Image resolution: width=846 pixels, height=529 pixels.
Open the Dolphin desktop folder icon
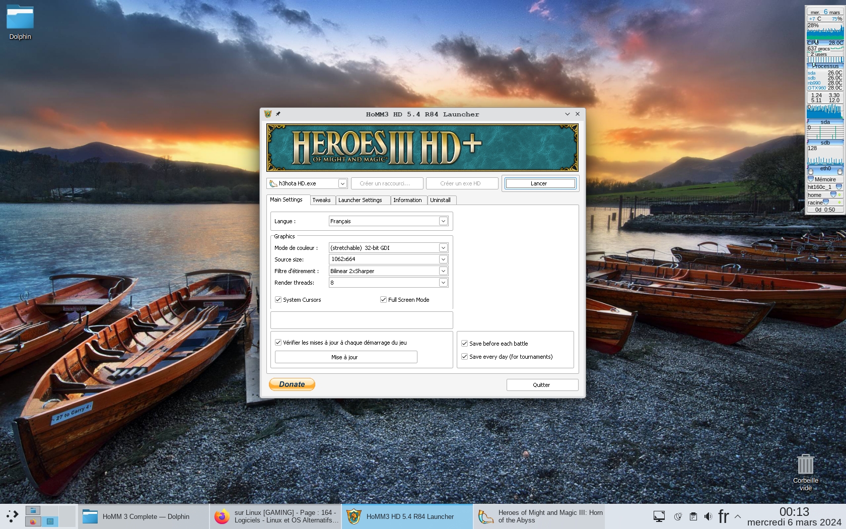click(x=20, y=18)
